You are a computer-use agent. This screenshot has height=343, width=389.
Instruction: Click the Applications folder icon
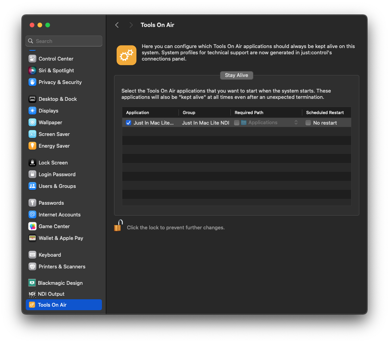pos(244,123)
